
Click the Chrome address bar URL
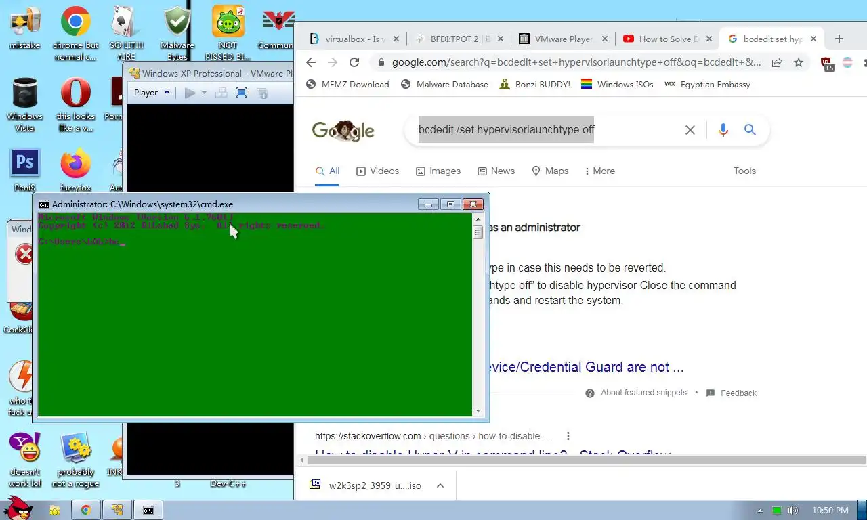[x=576, y=62]
